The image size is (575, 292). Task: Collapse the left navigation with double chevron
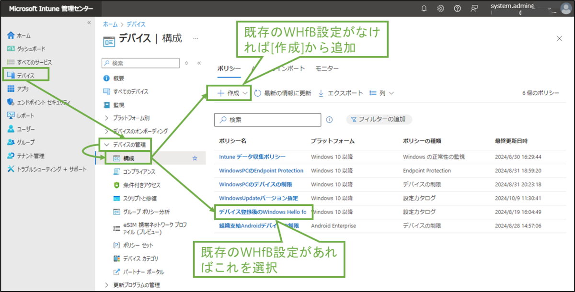(x=89, y=23)
